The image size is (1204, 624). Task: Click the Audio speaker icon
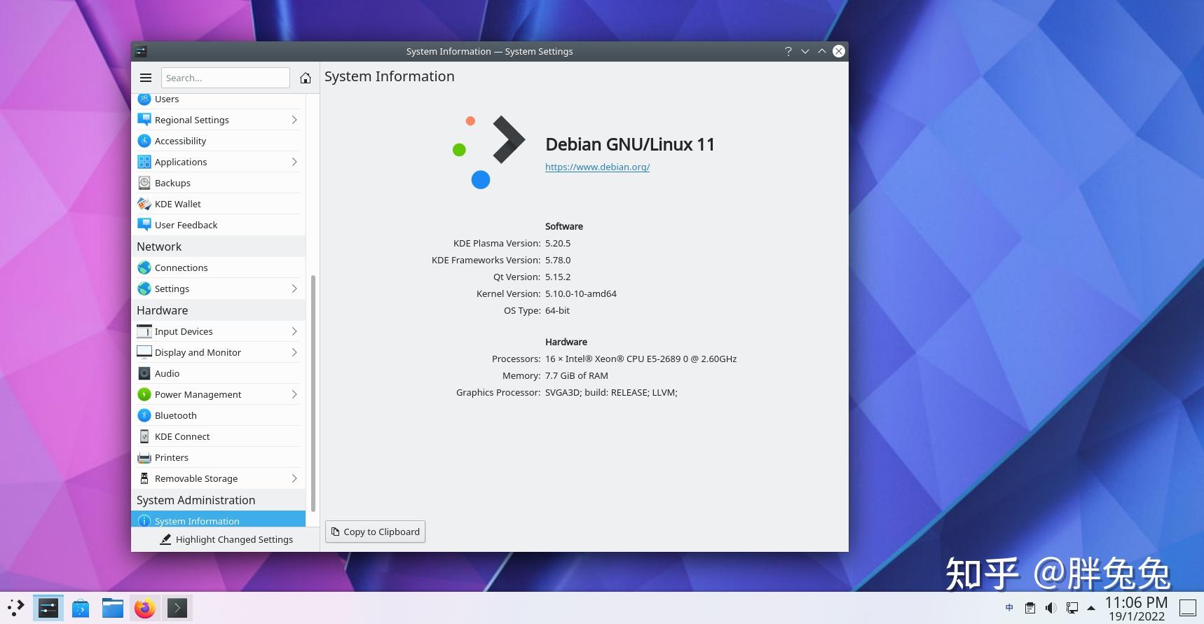click(144, 373)
